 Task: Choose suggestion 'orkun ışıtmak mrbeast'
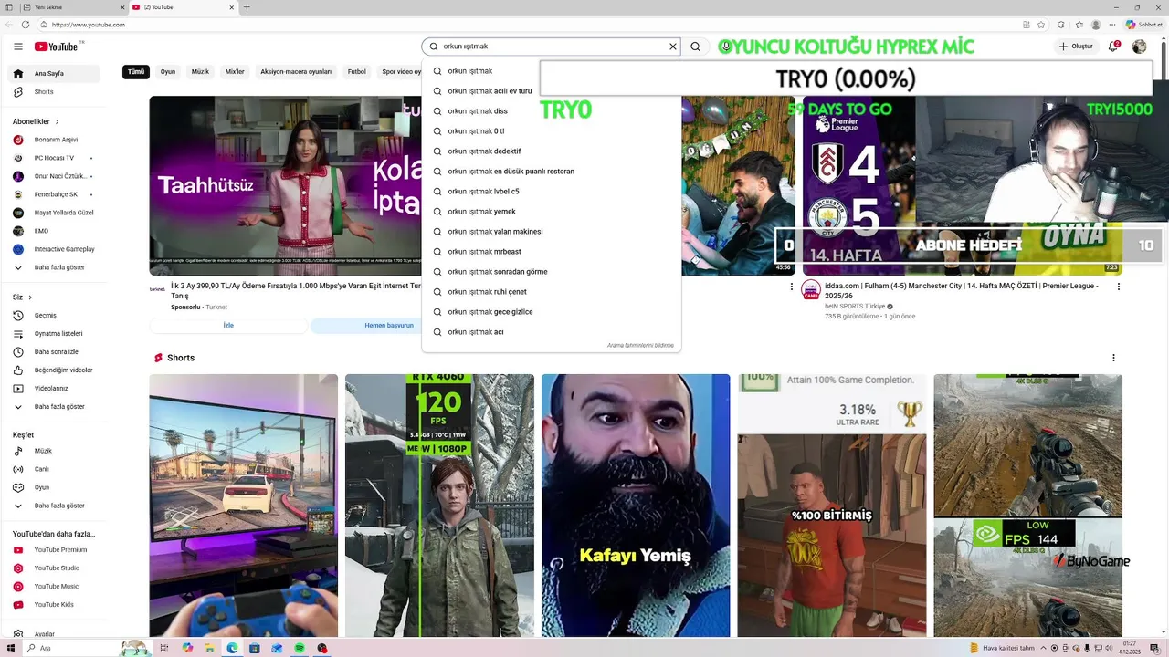[x=552, y=252]
